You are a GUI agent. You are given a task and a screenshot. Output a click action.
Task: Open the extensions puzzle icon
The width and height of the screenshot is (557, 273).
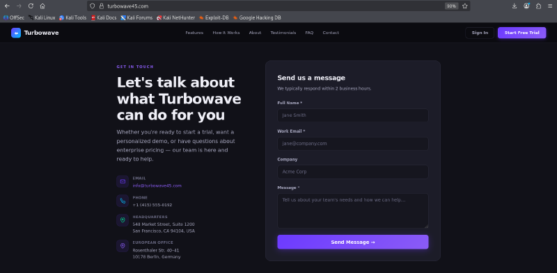coord(538,6)
